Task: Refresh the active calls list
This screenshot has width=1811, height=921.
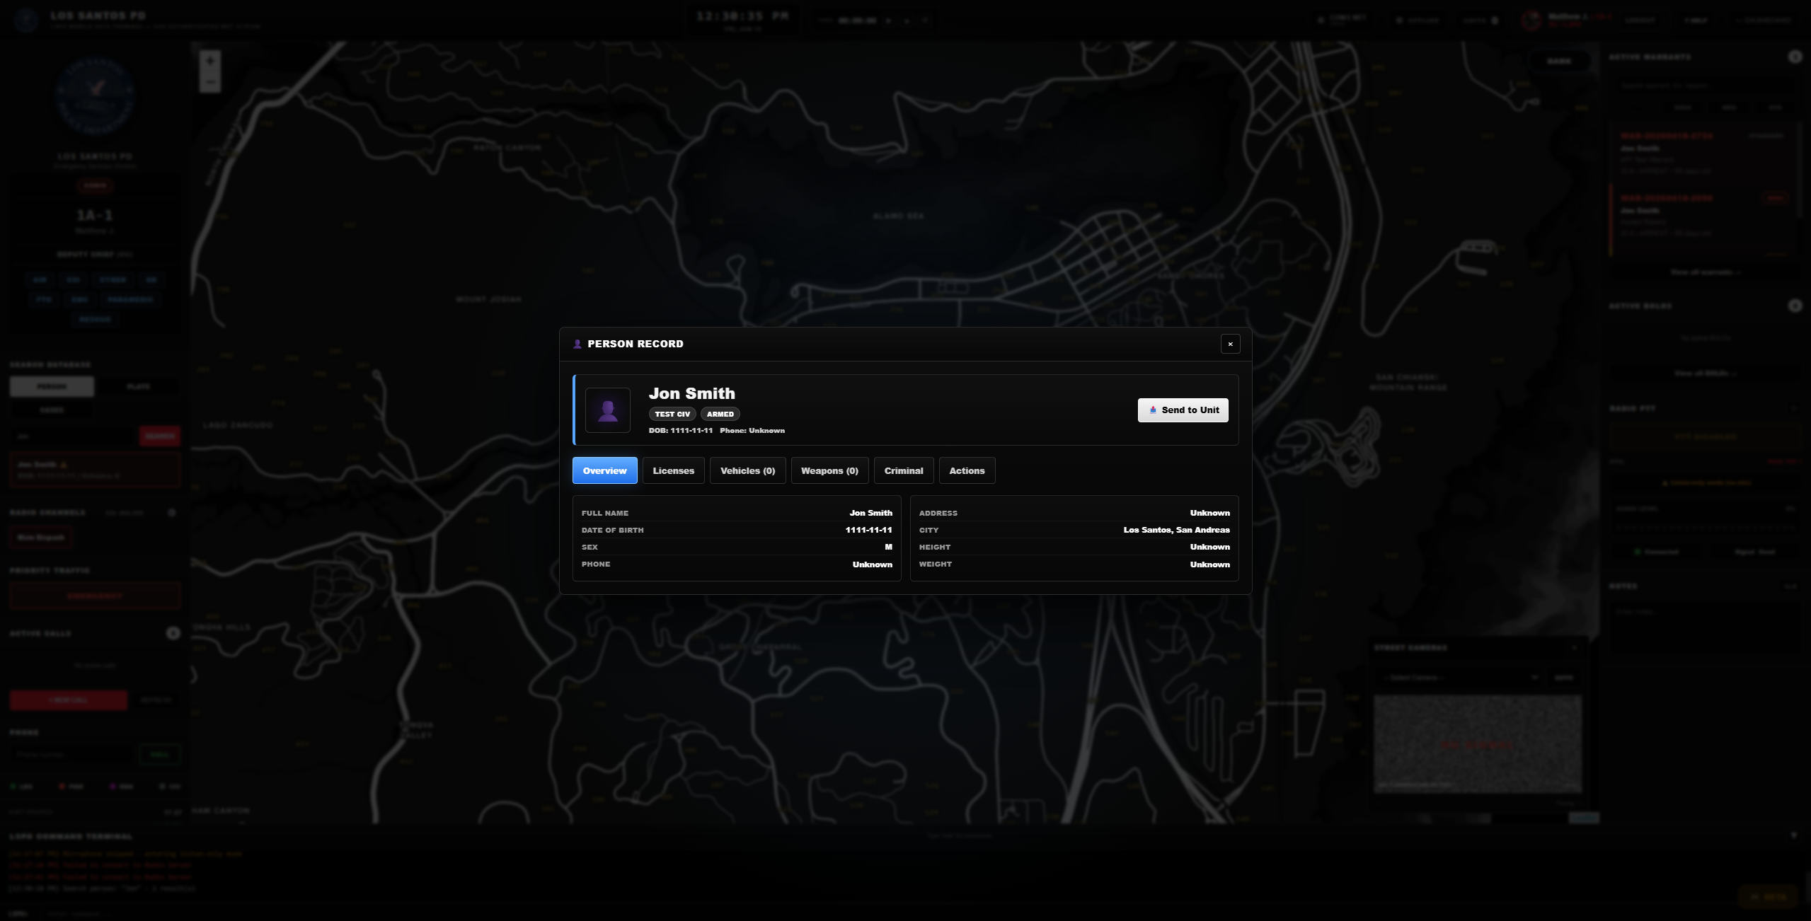Action: [156, 700]
